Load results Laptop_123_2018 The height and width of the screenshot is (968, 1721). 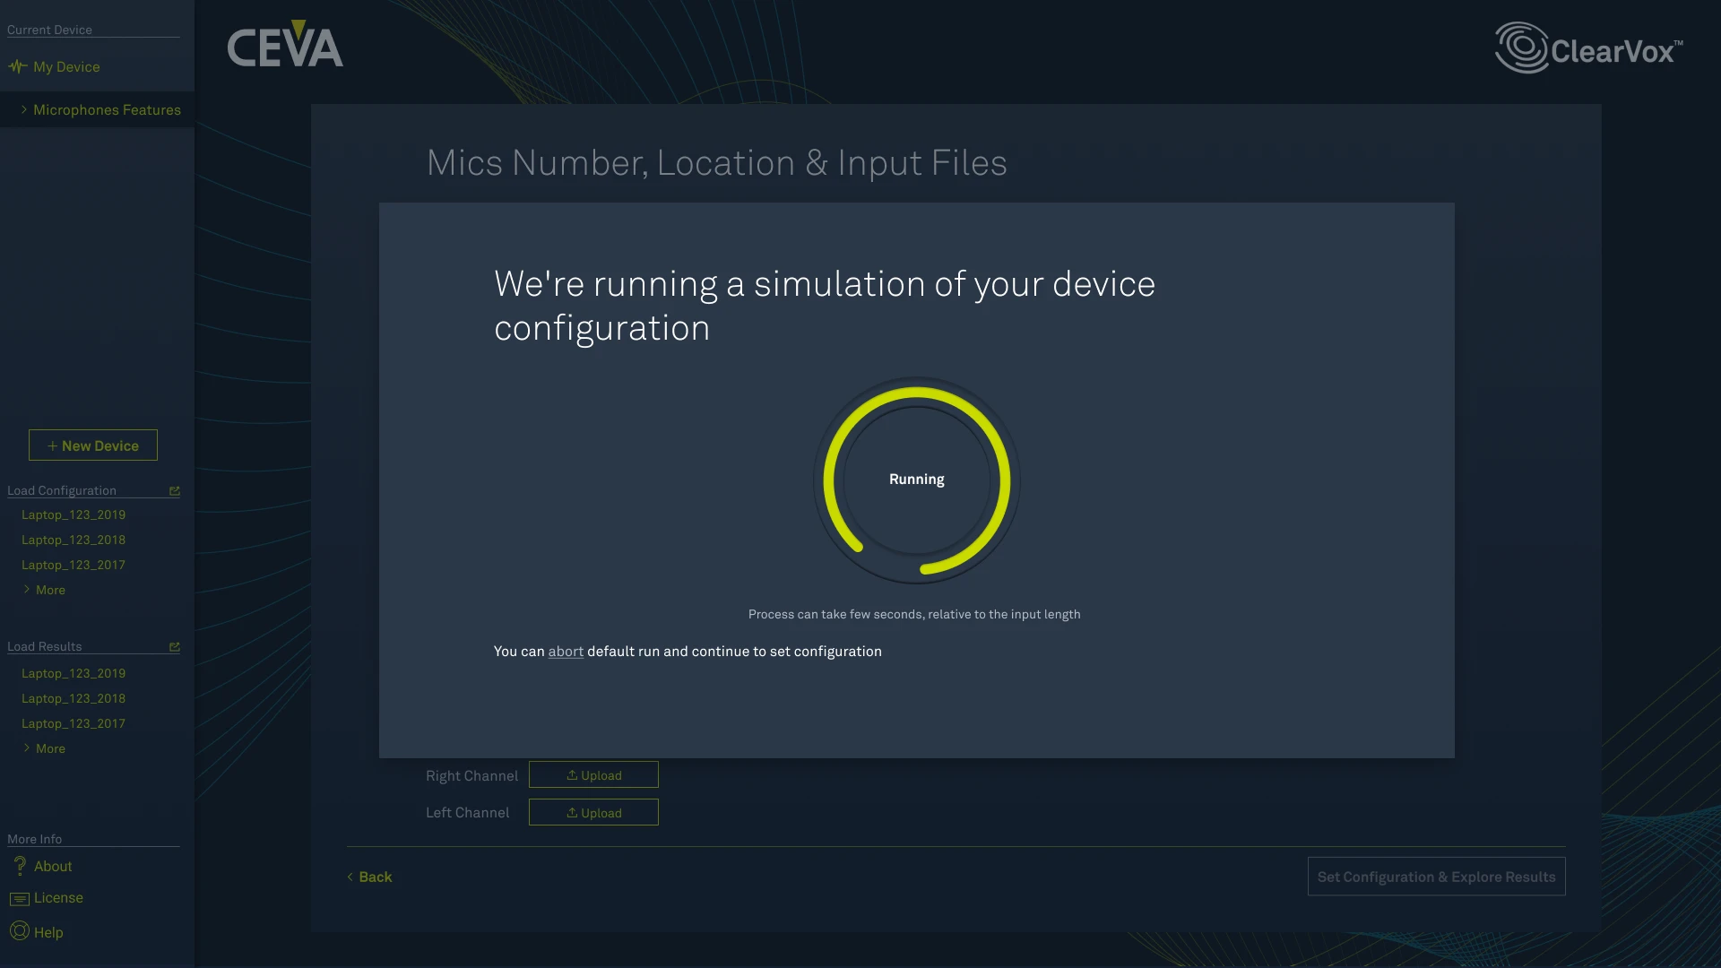pyautogui.click(x=74, y=698)
